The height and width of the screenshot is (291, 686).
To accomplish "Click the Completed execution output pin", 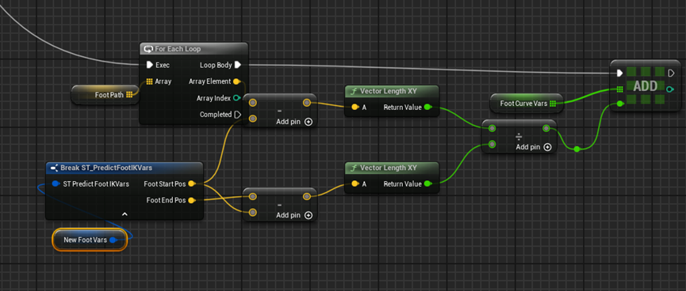I will [x=238, y=115].
